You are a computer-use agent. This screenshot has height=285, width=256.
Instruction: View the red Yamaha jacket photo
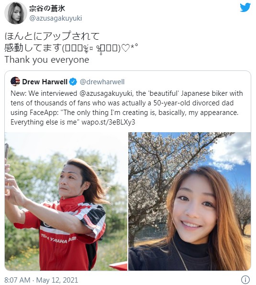[x=66, y=201]
